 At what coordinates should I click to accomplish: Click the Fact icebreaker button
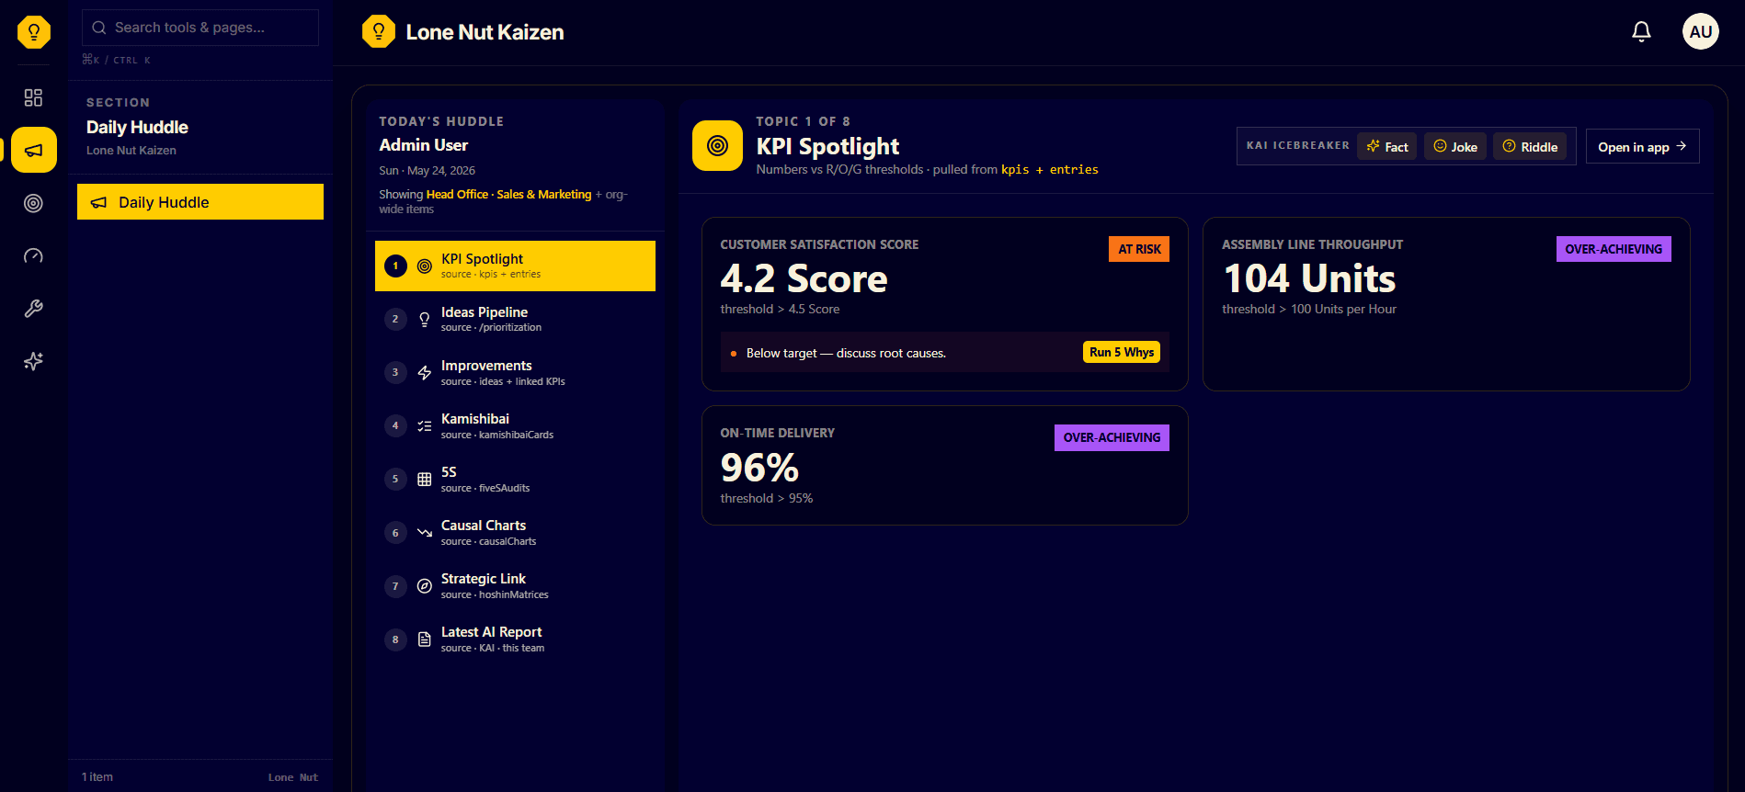(x=1386, y=146)
